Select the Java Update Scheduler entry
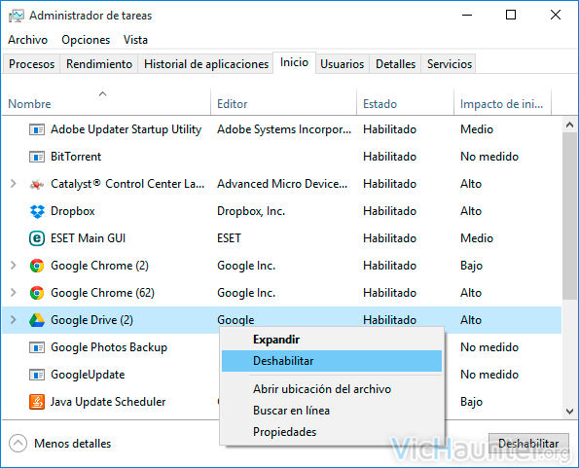Screen dimensions: 579x468 click(x=108, y=402)
